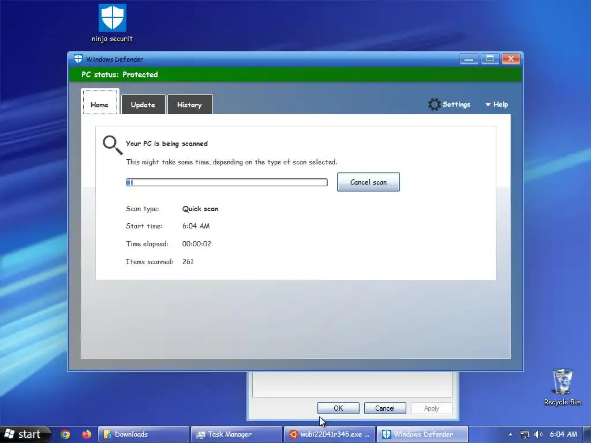
Task: Click Cancel in the dialog behind Defender
Action: (x=385, y=408)
